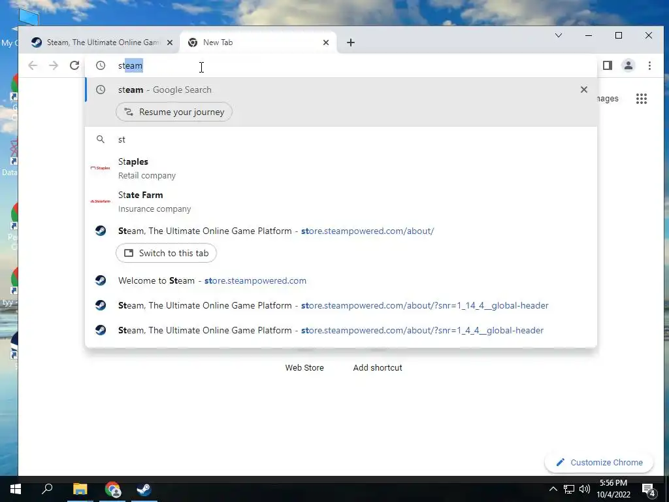Click the Chrome taskbar icon
Viewport: 669px width, 502px height.
click(x=112, y=489)
